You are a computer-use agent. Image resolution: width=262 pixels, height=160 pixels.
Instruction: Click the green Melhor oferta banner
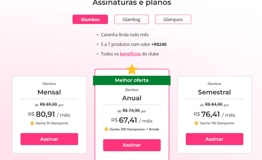(132, 80)
